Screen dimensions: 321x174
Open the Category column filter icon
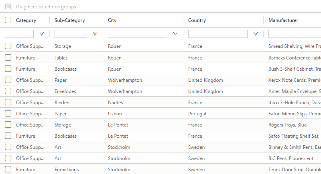pos(42,34)
